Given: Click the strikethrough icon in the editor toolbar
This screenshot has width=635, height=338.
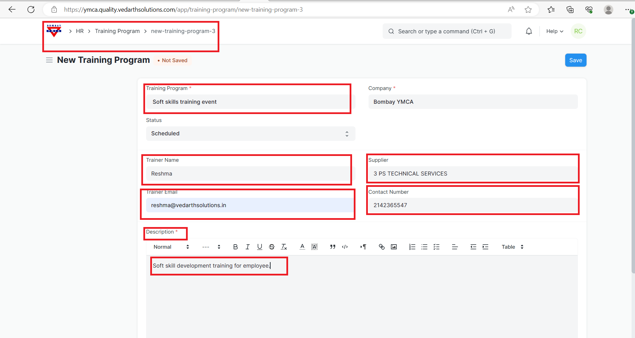Looking at the screenshot, I should 272,247.
